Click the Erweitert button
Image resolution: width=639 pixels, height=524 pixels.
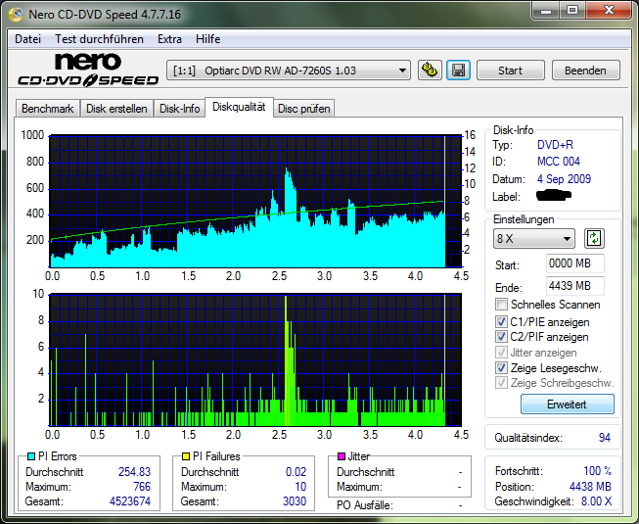coord(567,405)
